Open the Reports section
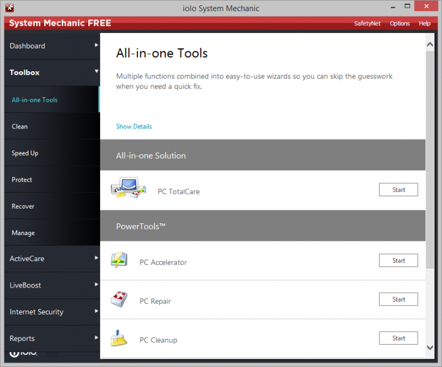The width and height of the screenshot is (442, 367). (52, 338)
